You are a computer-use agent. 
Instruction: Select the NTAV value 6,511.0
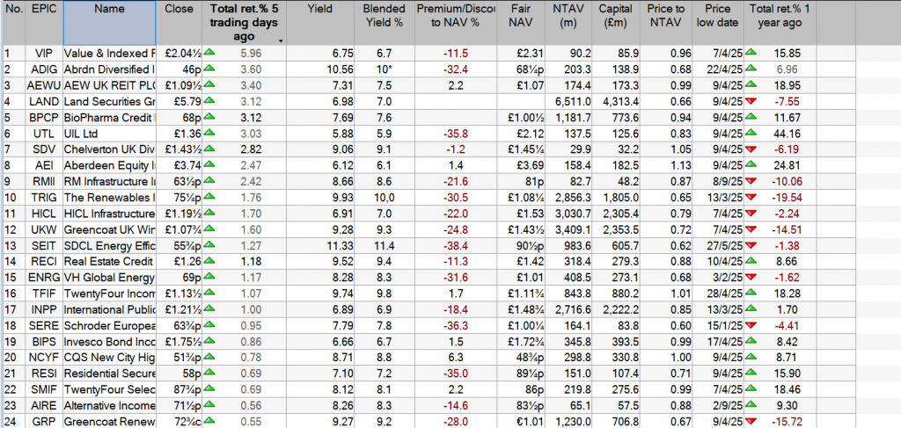571,102
